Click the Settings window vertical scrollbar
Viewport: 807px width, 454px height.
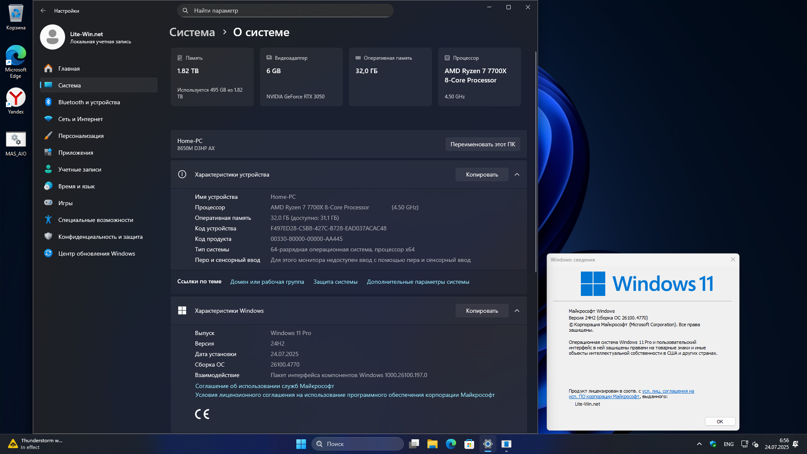tap(535, 162)
